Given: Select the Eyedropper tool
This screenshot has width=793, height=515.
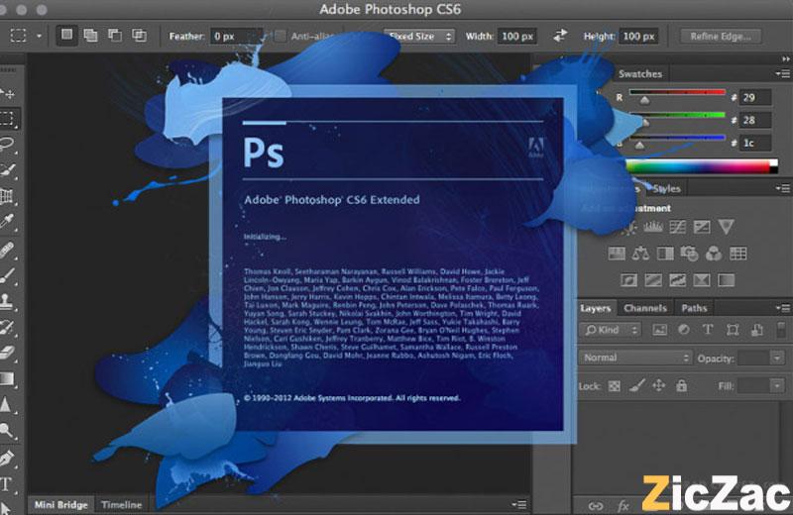Looking at the screenshot, I should point(8,221).
